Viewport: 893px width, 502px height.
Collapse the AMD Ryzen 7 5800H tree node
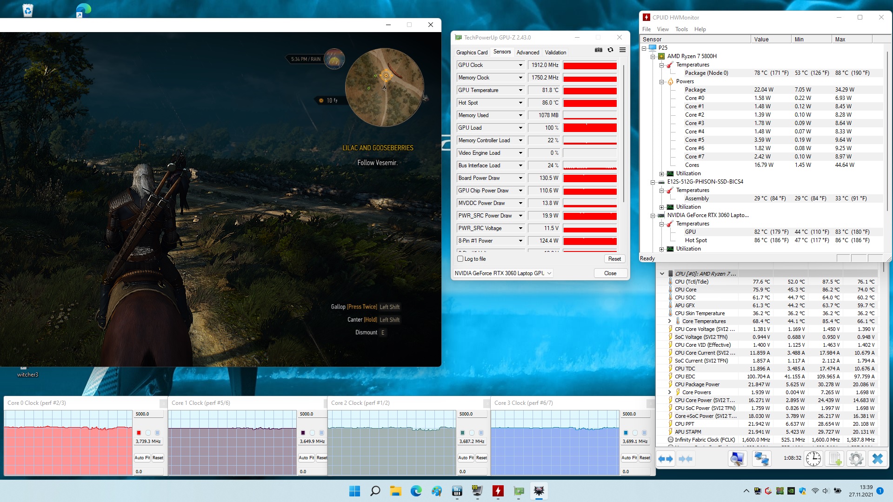coord(653,56)
